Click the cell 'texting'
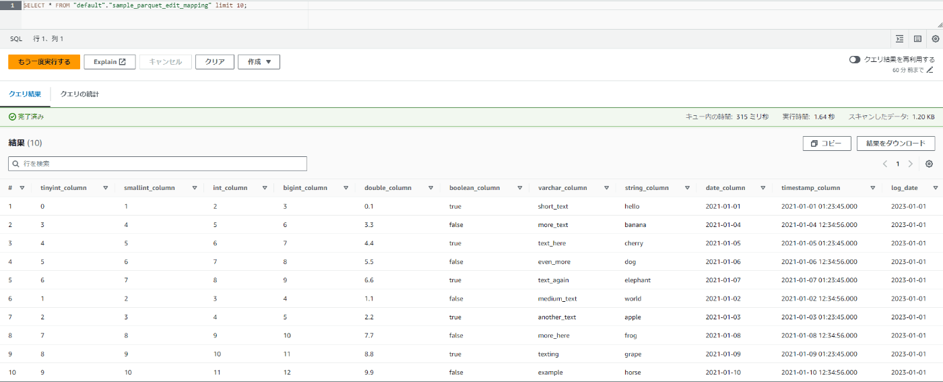This screenshot has width=943, height=382. (548, 354)
